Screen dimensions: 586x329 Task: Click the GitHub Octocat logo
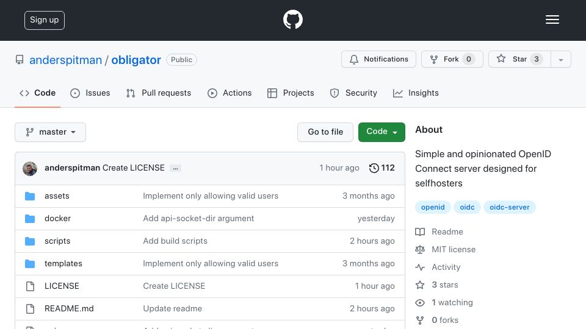click(x=292, y=19)
